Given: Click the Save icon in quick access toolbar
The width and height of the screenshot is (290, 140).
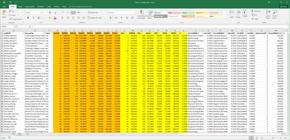Looking at the screenshot, I should pyautogui.click(x=4, y=2).
